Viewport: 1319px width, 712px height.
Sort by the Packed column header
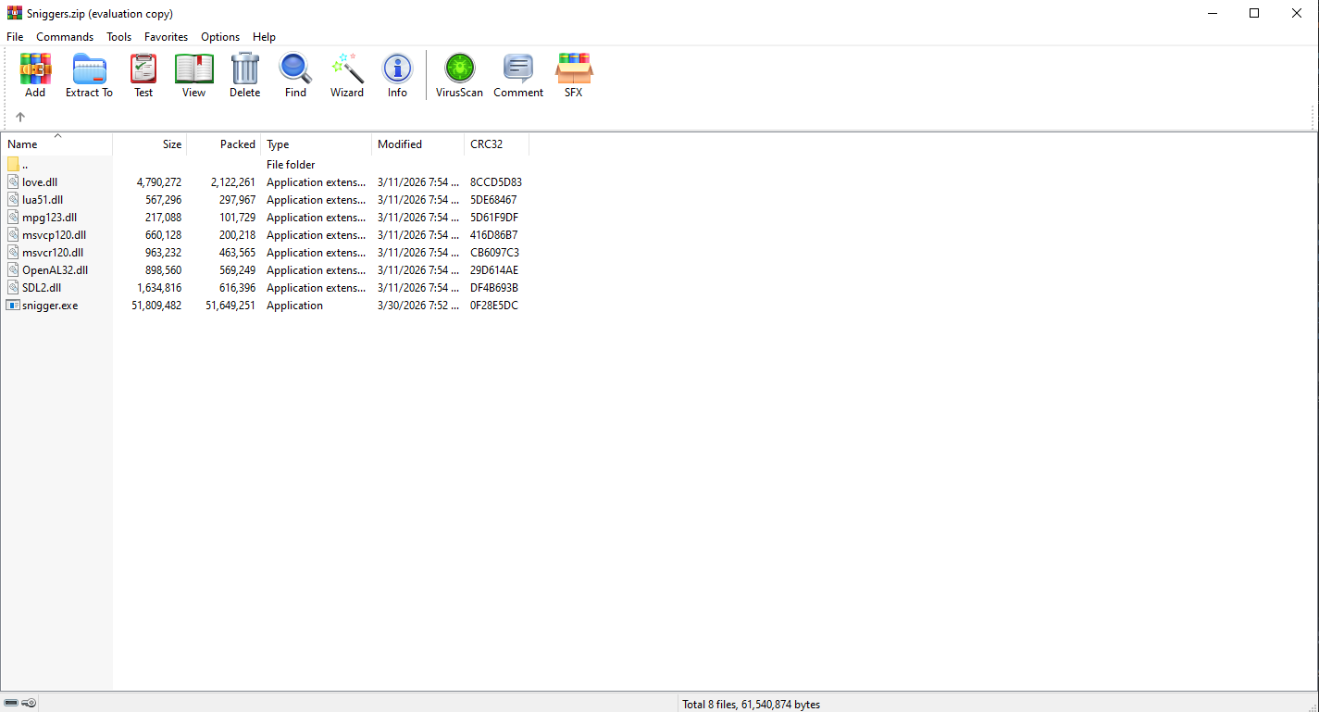tap(224, 144)
